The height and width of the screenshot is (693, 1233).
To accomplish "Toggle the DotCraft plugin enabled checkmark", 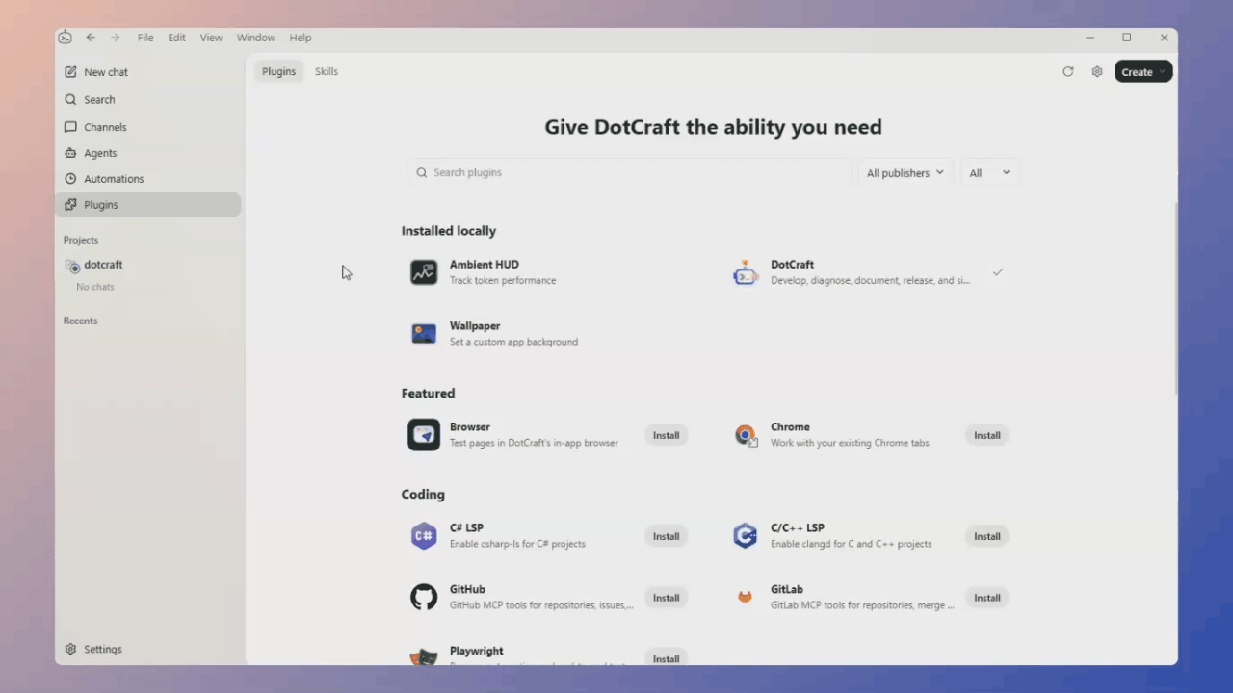I will (998, 272).
